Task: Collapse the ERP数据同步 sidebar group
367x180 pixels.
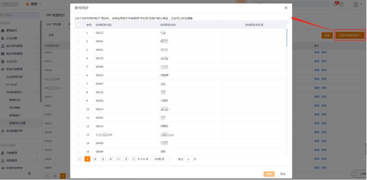Action: click(37, 92)
